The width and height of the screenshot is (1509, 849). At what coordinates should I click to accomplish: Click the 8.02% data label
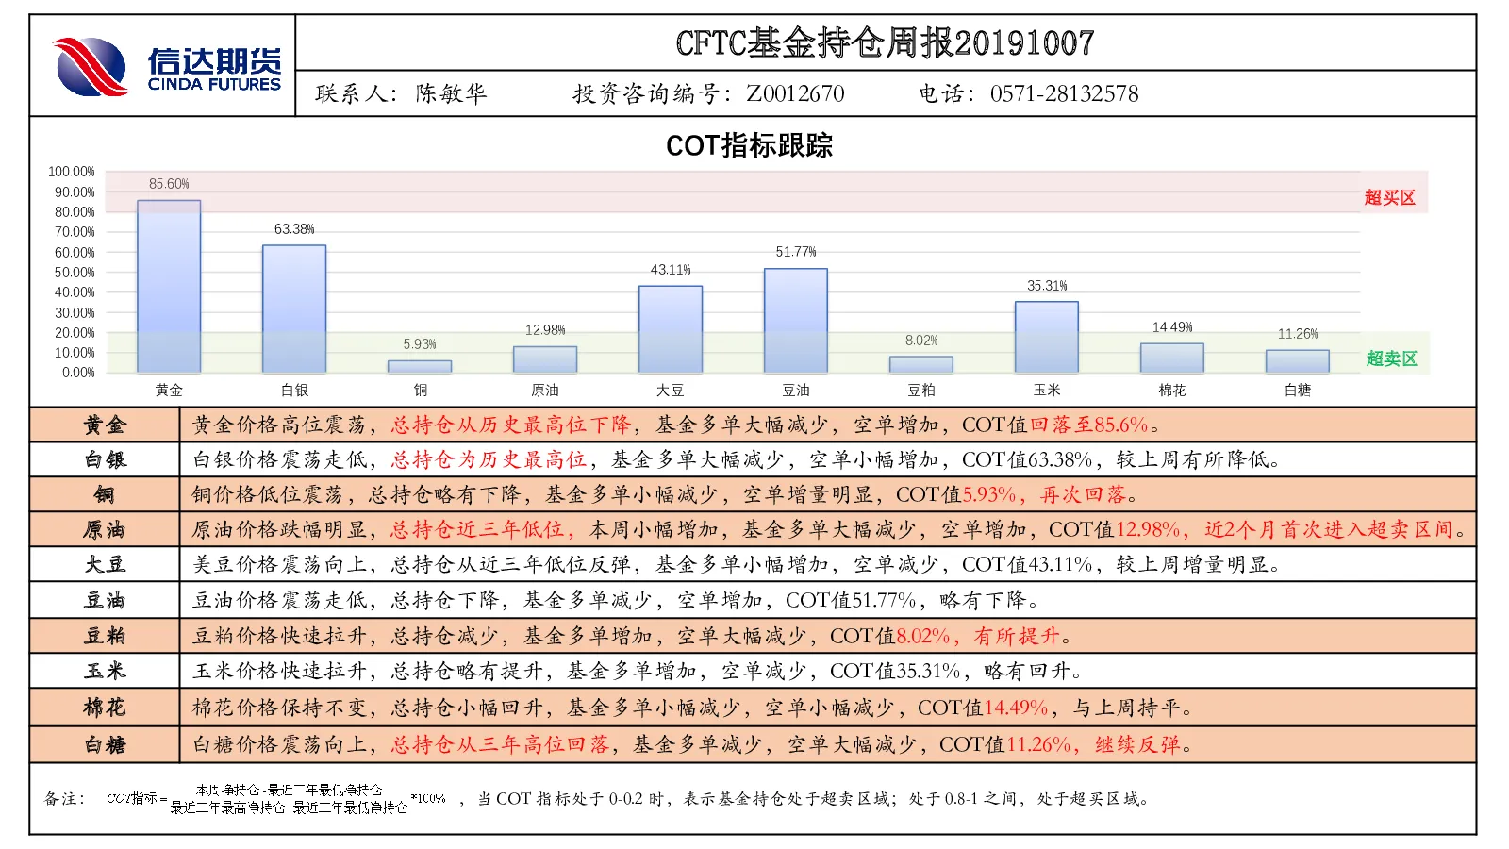pyautogui.click(x=921, y=341)
